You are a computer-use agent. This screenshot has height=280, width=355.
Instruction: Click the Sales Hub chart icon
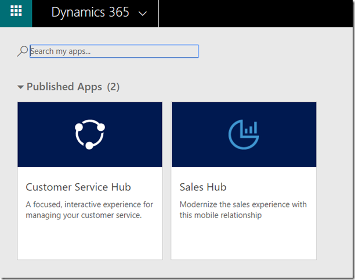click(244, 134)
